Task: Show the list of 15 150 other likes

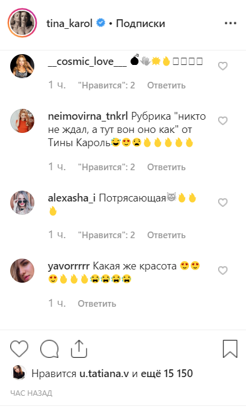Action: point(167,374)
